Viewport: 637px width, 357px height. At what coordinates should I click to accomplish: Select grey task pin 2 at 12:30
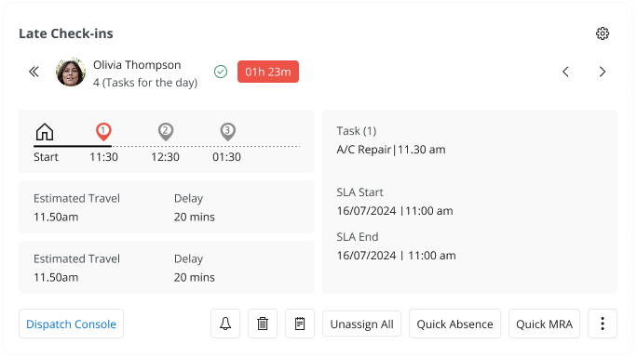click(166, 132)
